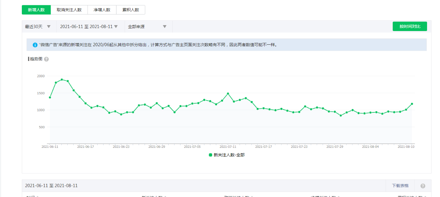Image resolution: width=440 pixels, height=197 pixels.
Task: Click the highest peak data point near 1900
Action: pos(62,80)
